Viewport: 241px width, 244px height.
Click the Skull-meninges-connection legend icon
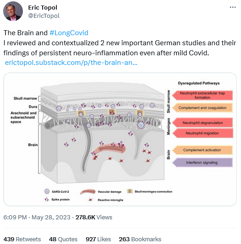[x=130, y=191]
